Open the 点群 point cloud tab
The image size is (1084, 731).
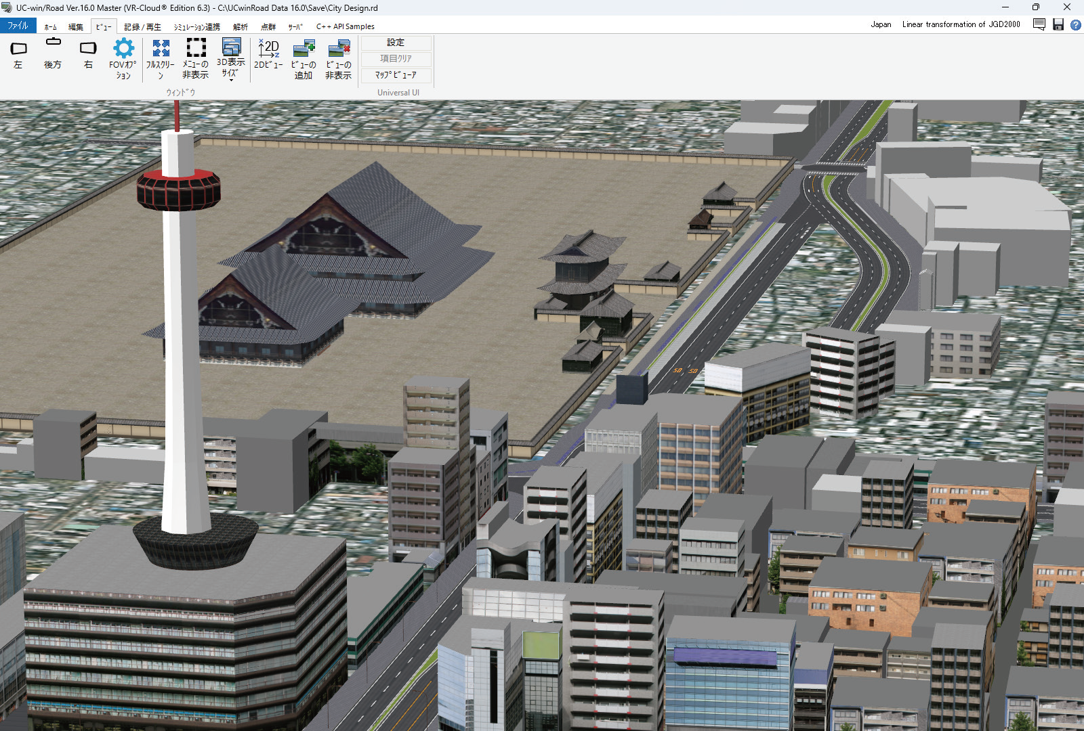coord(269,27)
